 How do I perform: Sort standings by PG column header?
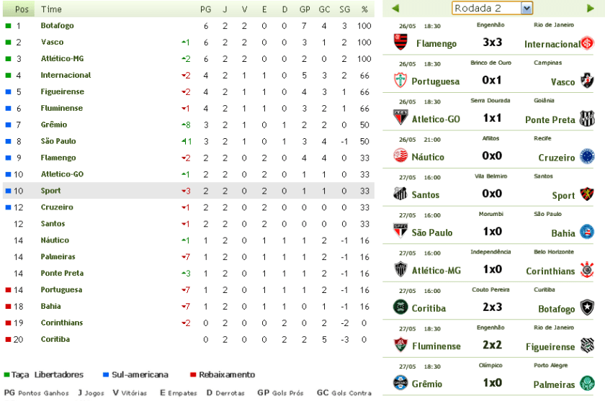click(205, 9)
